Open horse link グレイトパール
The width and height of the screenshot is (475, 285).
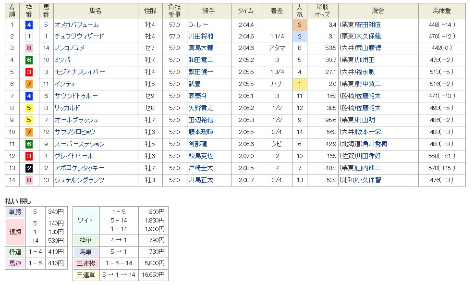pos(74,156)
